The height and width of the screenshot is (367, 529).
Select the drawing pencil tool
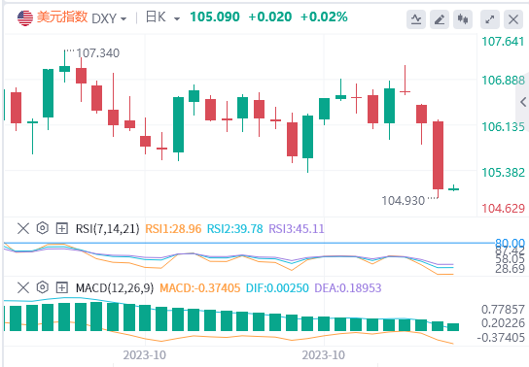(440, 19)
